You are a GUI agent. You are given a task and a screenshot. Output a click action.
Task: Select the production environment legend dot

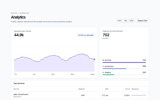coord(103,66)
